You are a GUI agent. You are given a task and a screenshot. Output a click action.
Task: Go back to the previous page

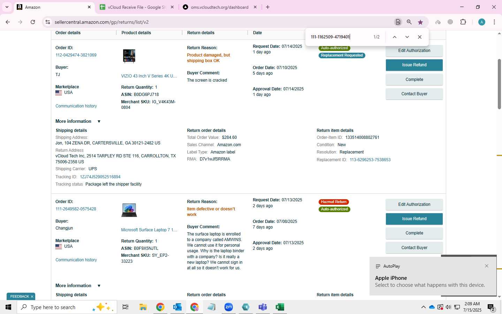tap(8, 22)
